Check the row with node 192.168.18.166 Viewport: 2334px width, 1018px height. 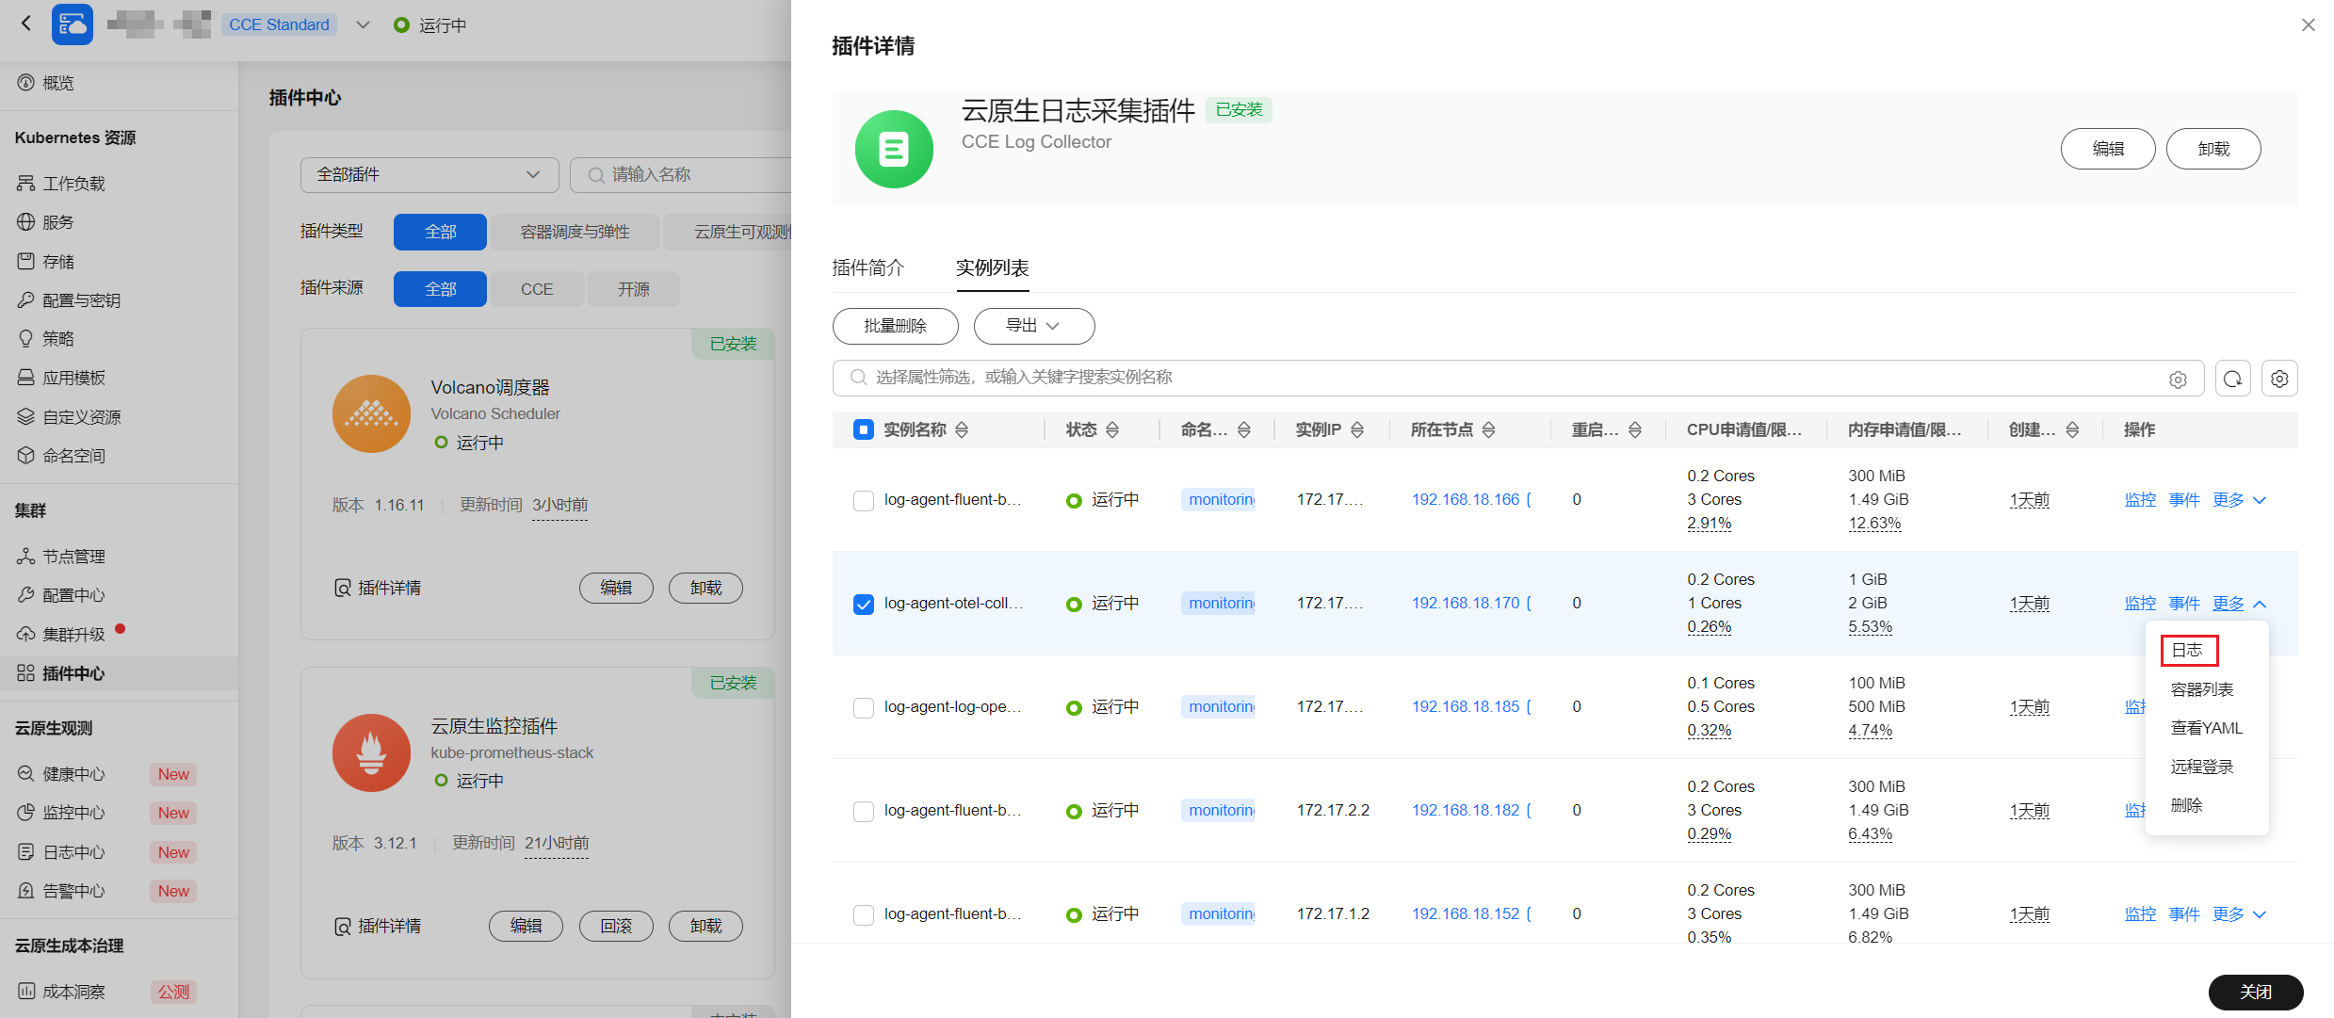coord(864,500)
